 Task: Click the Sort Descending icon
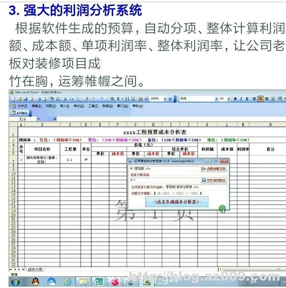tap(133, 99)
